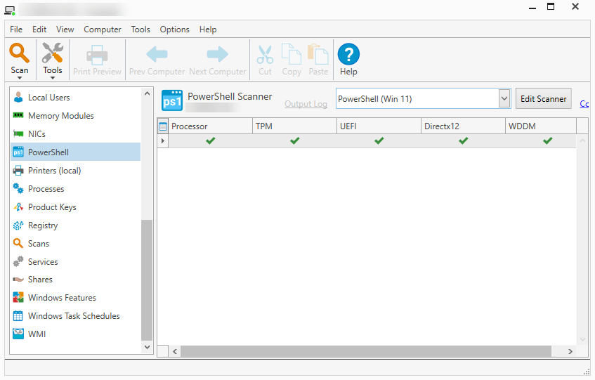Click the Windows Features puzzle icon
Screen dimensions: 595x380
(18, 297)
